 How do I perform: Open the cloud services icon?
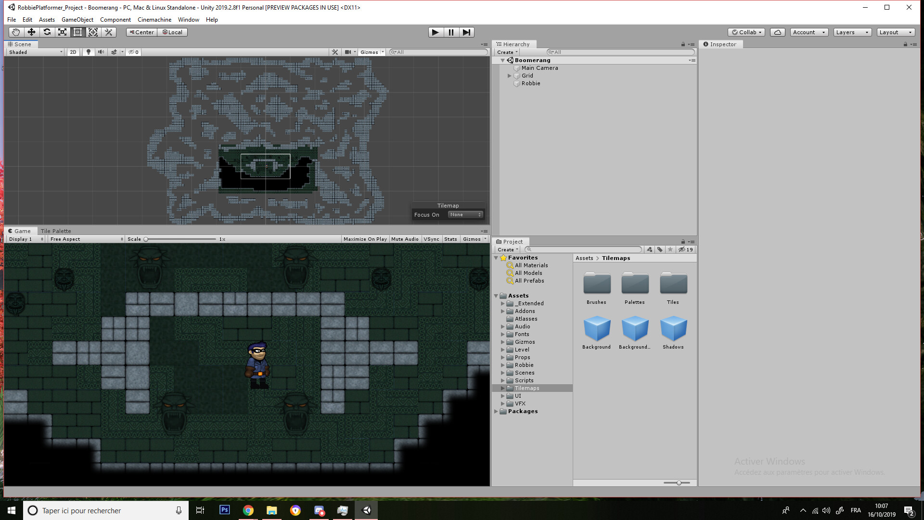coord(777,32)
